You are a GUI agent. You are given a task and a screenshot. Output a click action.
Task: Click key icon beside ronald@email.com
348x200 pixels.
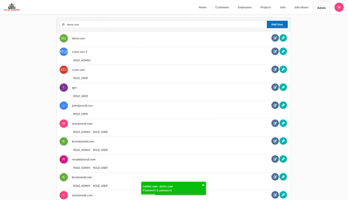coord(283,159)
